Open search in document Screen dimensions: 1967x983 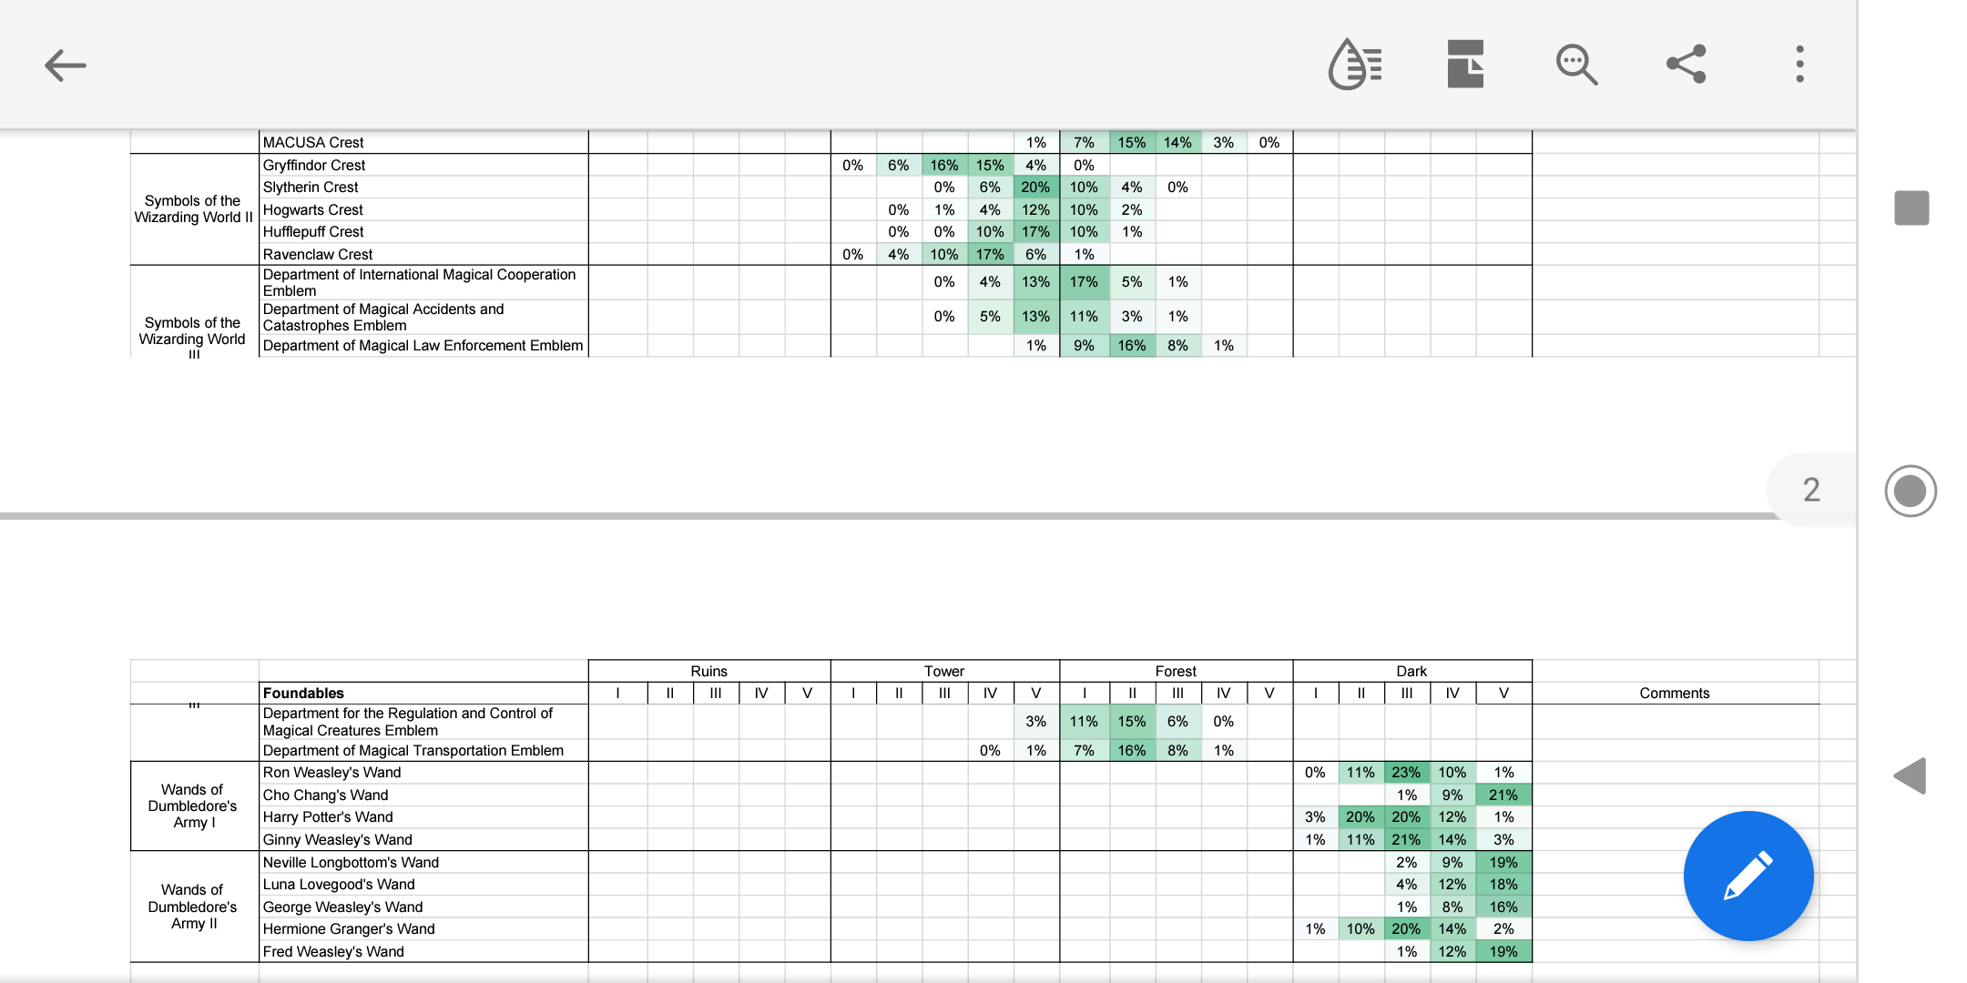pos(1576,65)
